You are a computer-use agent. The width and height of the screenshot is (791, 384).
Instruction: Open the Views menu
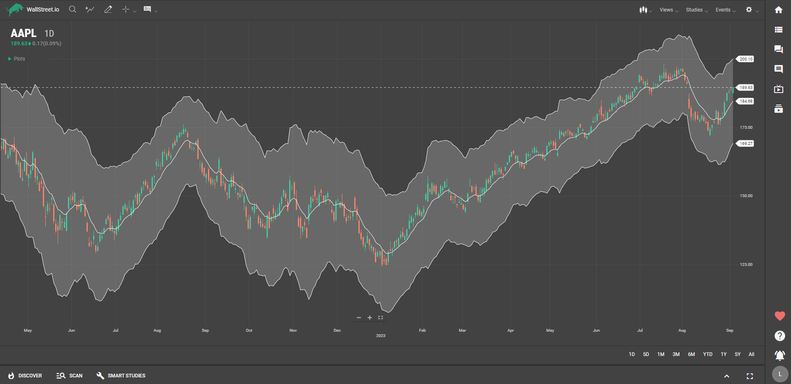[669, 10]
